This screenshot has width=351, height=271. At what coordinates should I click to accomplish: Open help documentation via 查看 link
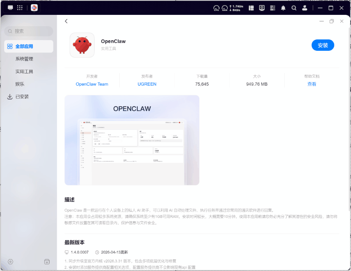pyautogui.click(x=312, y=84)
